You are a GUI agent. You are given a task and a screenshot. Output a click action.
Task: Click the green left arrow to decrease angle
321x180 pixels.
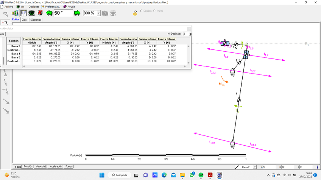(49, 13)
